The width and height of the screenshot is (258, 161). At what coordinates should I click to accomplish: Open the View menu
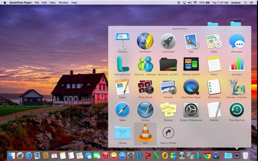click(x=52, y=3)
